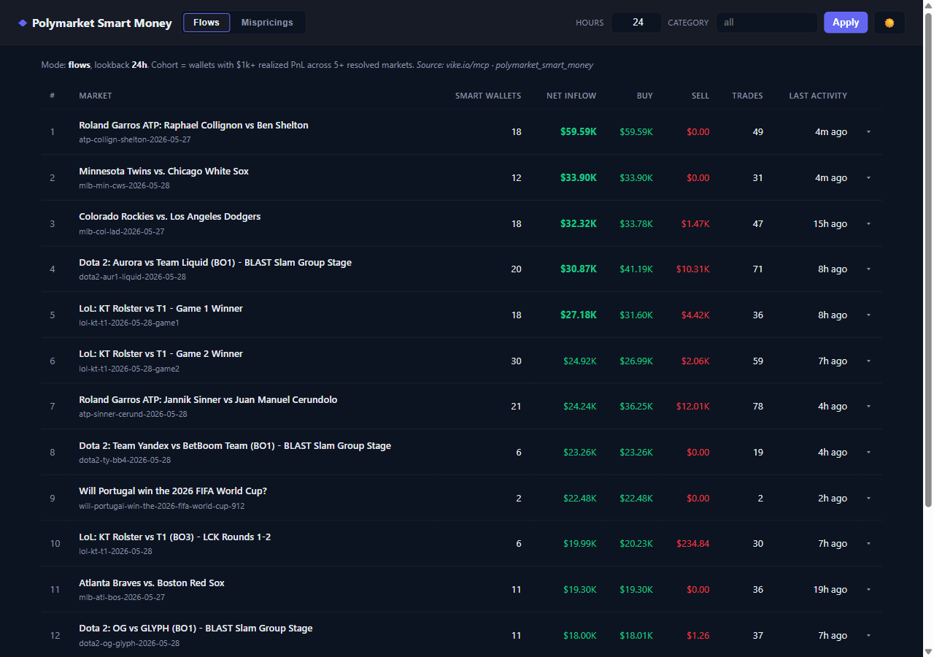Click the Sell column header
This screenshot has width=934, height=657.
click(x=700, y=96)
